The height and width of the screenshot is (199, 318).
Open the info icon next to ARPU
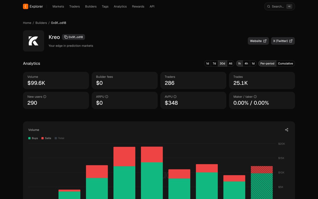pos(107,97)
